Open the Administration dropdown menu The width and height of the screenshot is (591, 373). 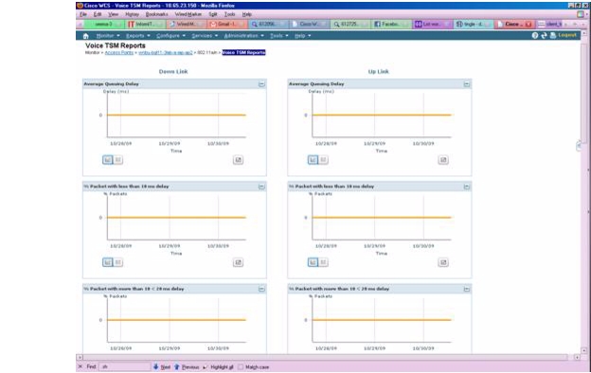pyautogui.click(x=243, y=36)
